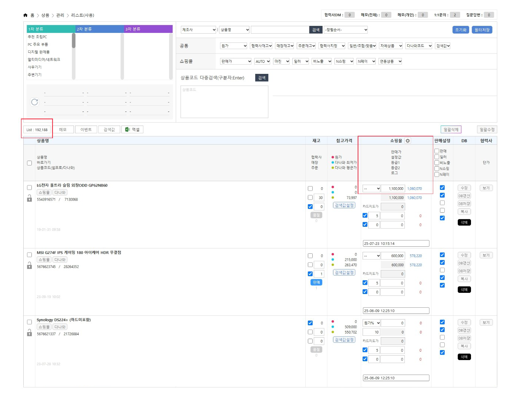
Task: Click the 상품코드 multi-search text area
Action: click(x=224, y=102)
